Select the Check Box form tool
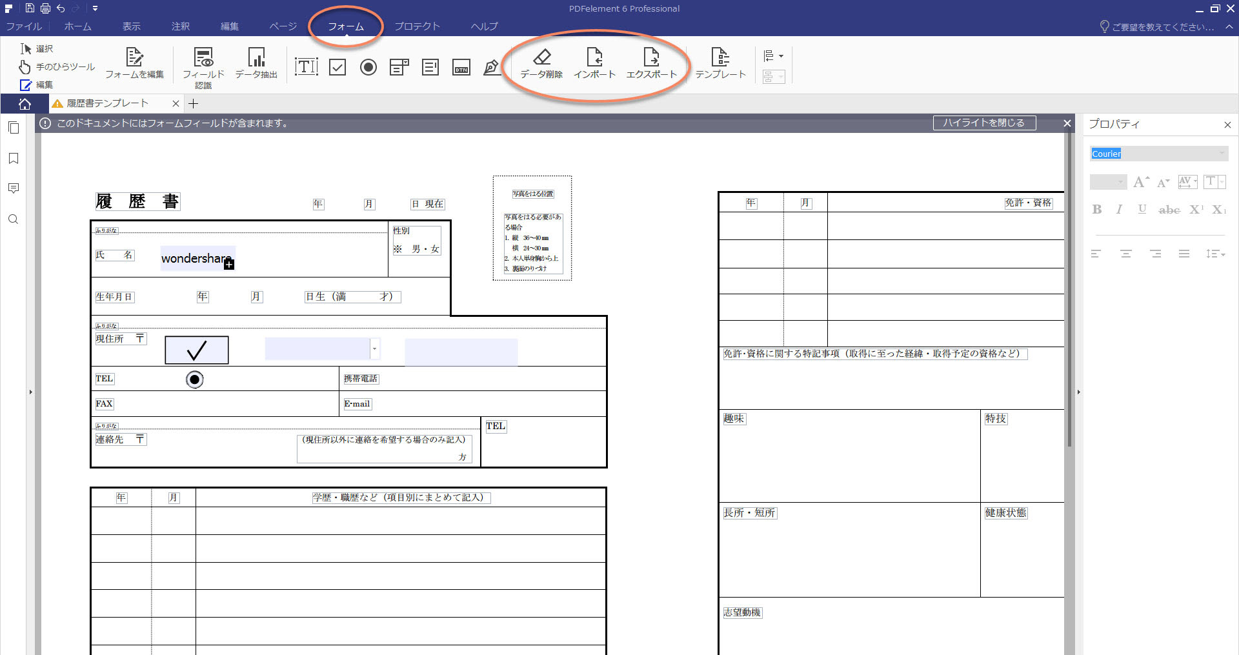Screen dimensions: 1239x655 (337, 67)
